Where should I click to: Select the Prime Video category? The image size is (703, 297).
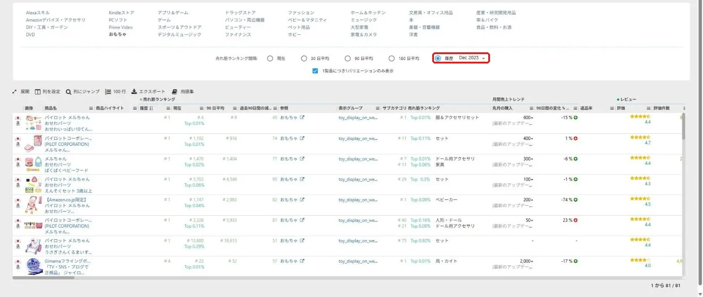point(121,27)
